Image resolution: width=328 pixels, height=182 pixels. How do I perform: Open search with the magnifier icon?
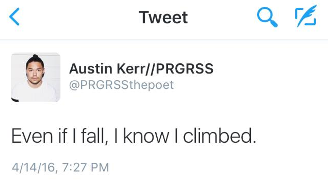[267, 17]
